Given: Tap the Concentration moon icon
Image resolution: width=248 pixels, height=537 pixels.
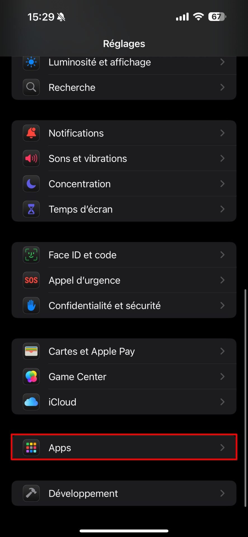Looking at the screenshot, I should [x=31, y=184].
